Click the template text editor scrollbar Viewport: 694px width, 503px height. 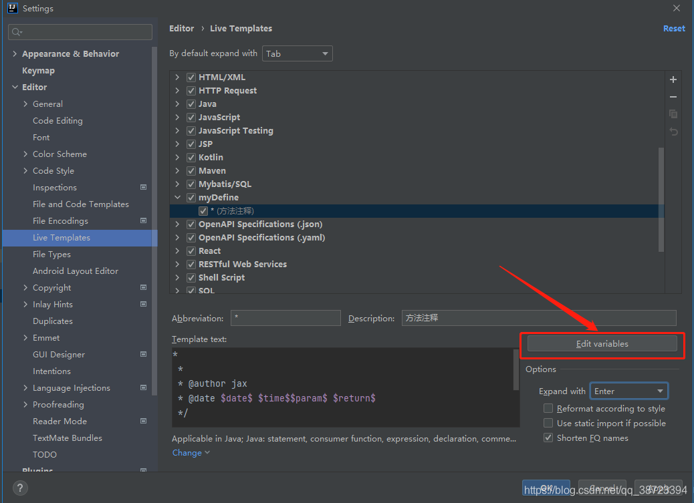[515, 370]
